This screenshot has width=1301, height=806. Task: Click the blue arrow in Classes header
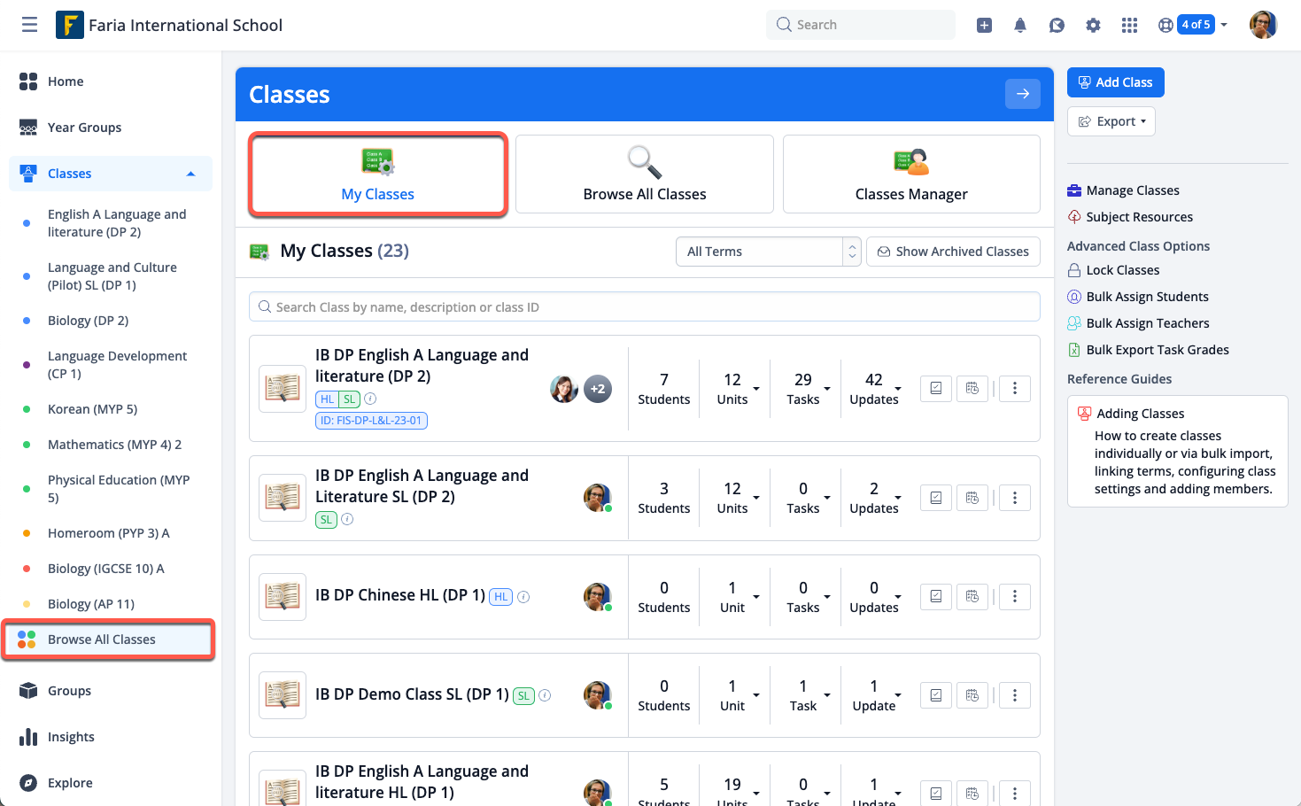[x=1022, y=94]
